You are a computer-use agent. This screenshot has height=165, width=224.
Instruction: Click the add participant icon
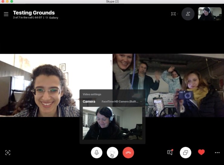coord(188,14)
